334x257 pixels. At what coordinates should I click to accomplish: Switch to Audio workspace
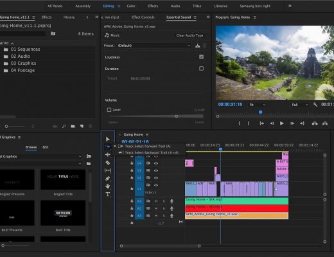tap(175, 6)
